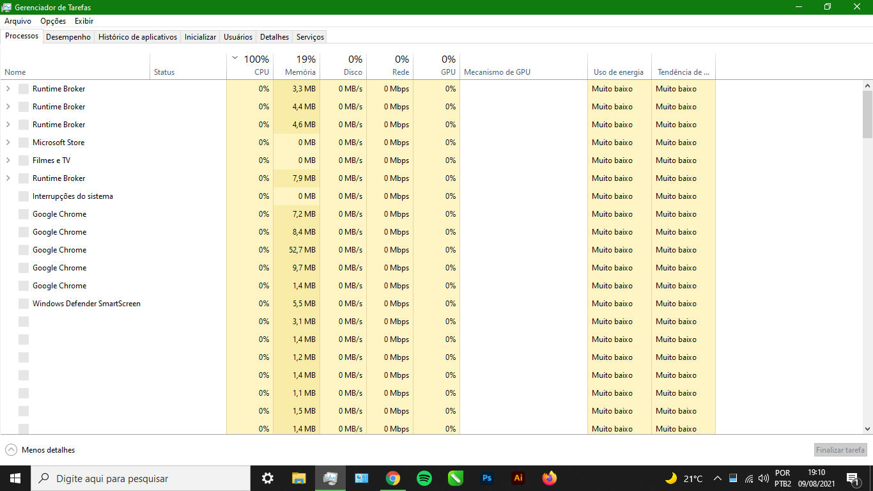This screenshot has width=873, height=491.
Task: Select Google Chrome row using 52,7 MB
Action: pyautogui.click(x=358, y=250)
